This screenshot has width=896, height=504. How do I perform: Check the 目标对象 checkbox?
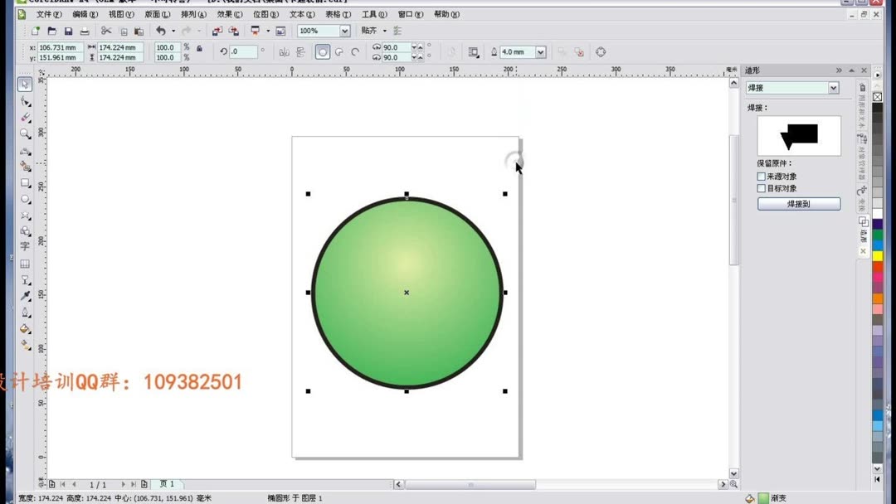pyautogui.click(x=760, y=188)
